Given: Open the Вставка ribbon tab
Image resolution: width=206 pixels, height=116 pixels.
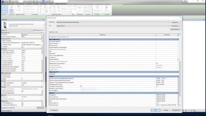Looking at the screenshot, I should pyautogui.click(x=36, y=4).
